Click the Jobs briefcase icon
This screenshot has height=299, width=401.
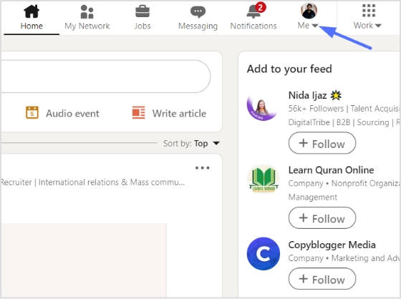click(x=142, y=11)
